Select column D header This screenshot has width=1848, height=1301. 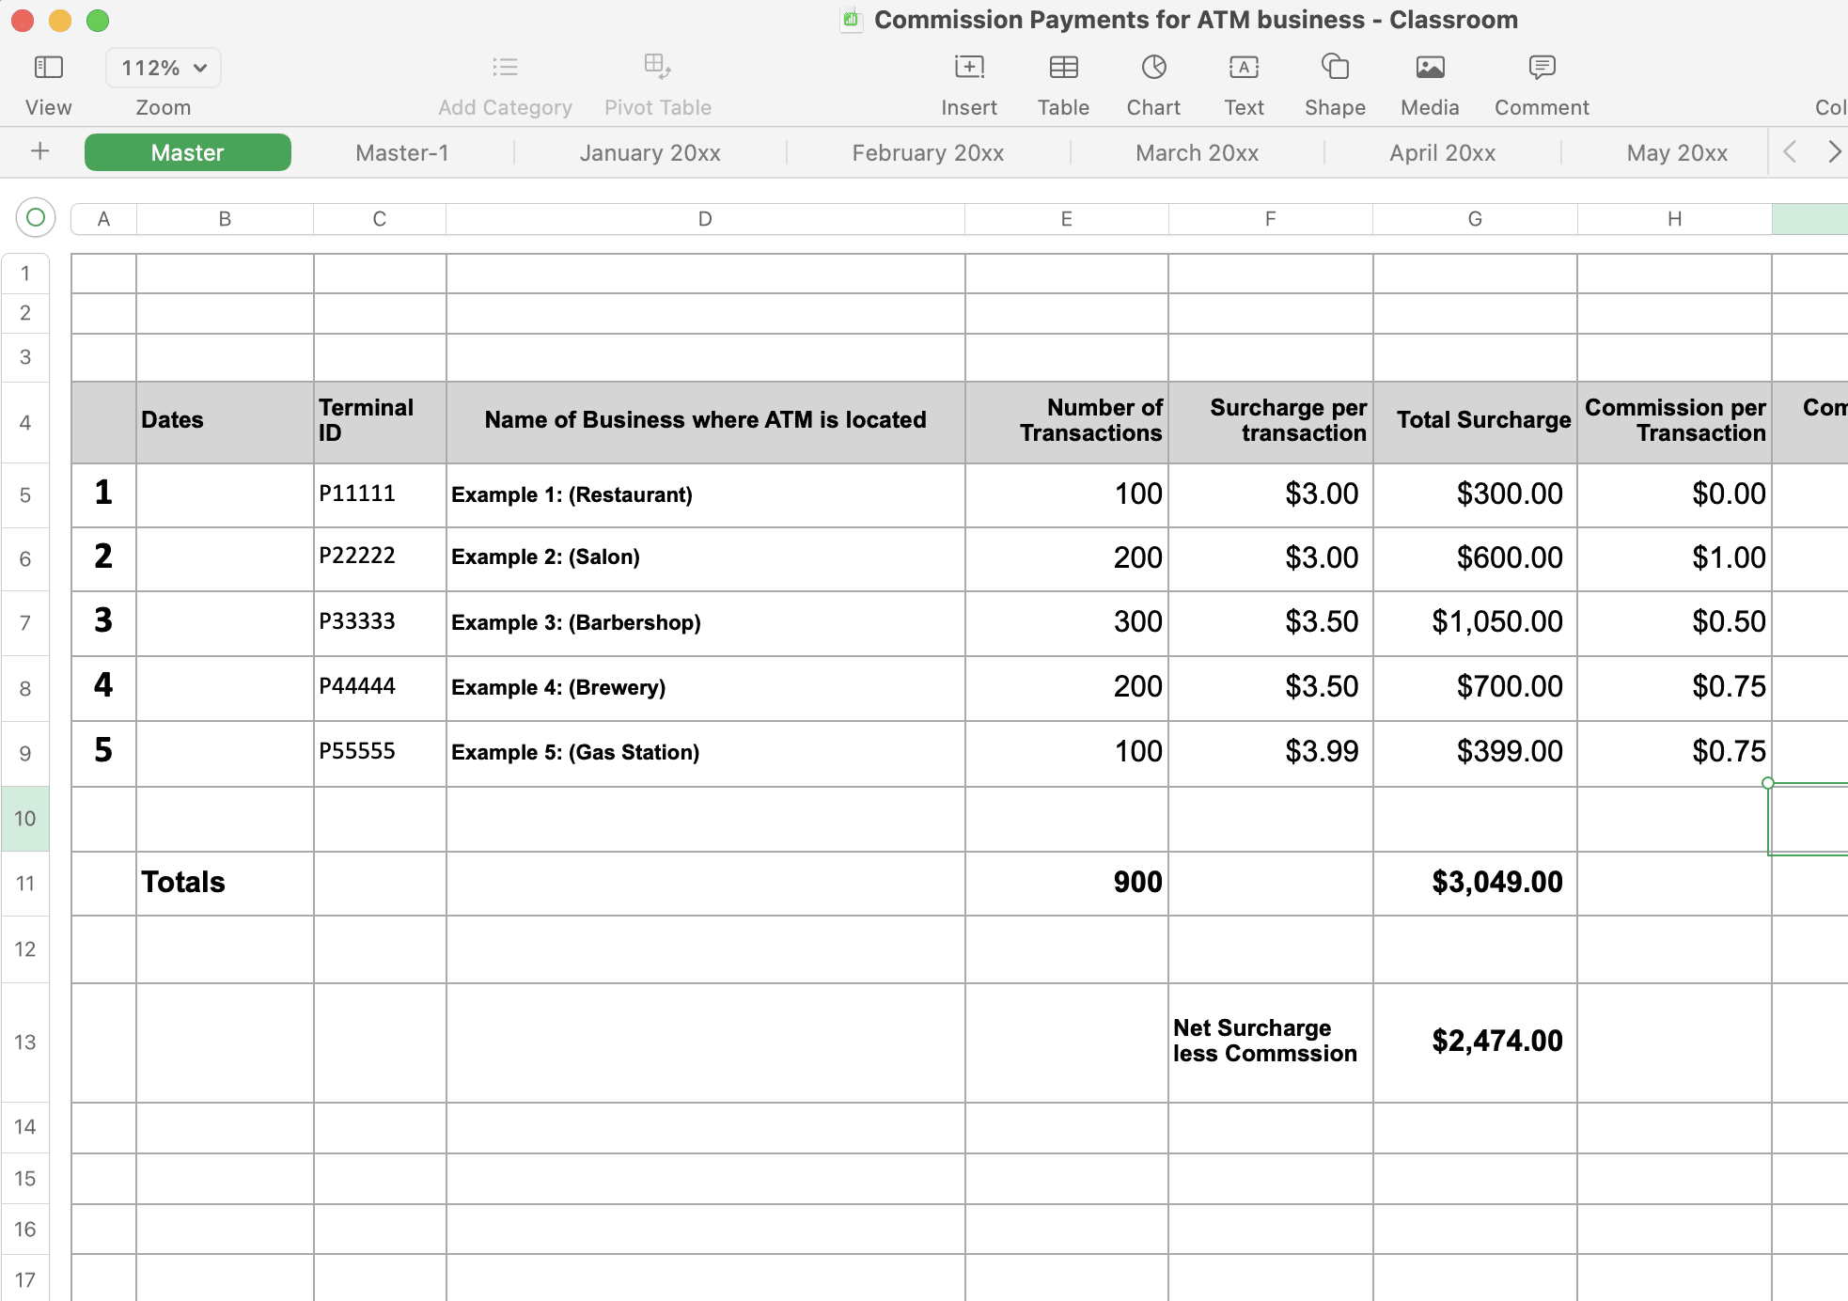705,219
